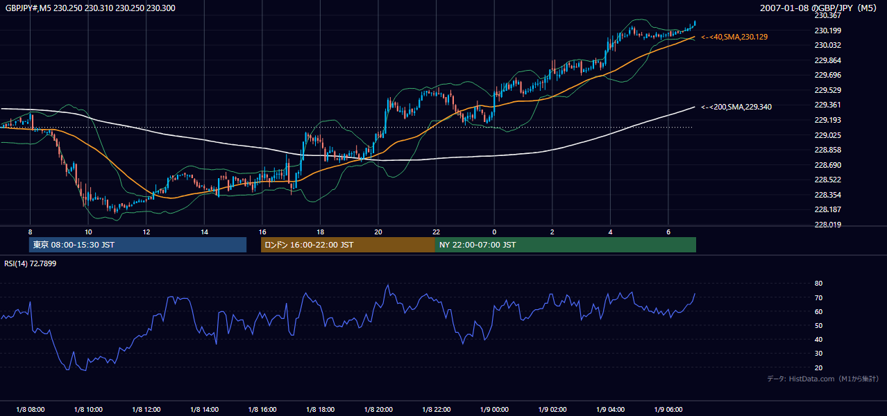Select the NY 22:00-07:00 JST session bar
Viewport: 887px width, 416px height.
pyautogui.click(x=566, y=245)
